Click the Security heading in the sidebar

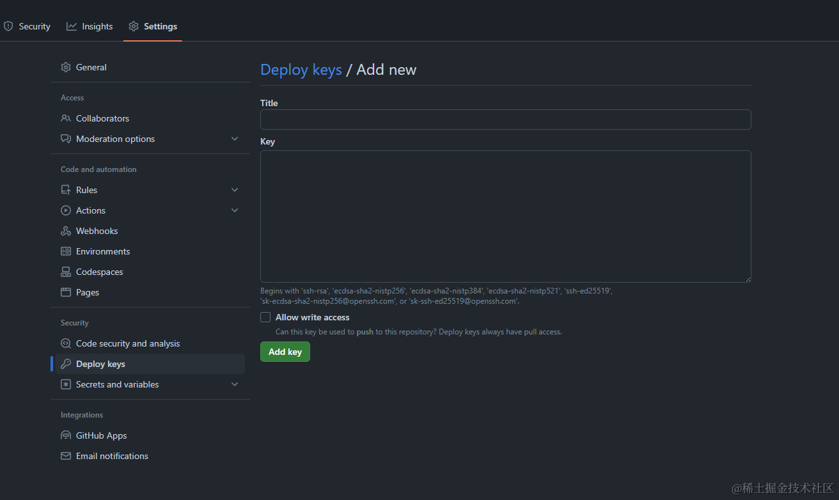[75, 323]
